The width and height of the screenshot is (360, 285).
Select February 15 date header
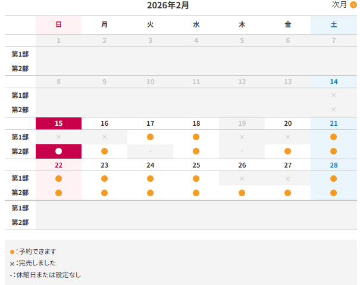(x=58, y=123)
